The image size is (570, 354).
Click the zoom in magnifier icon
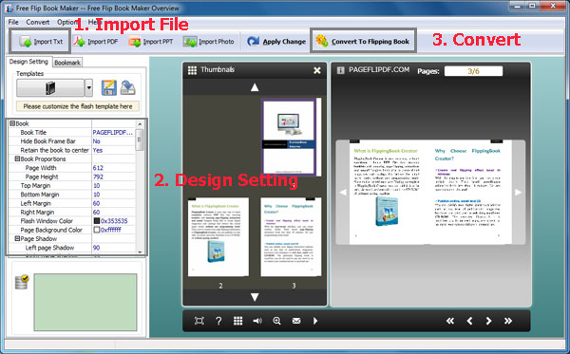tap(276, 321)
